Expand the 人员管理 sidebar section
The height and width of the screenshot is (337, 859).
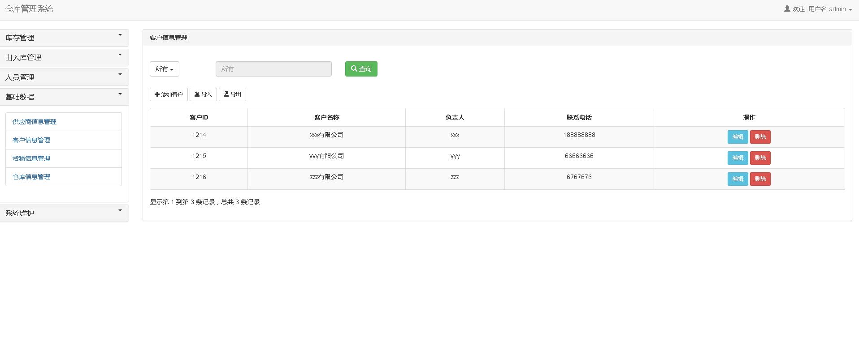[x=64, y=77]
